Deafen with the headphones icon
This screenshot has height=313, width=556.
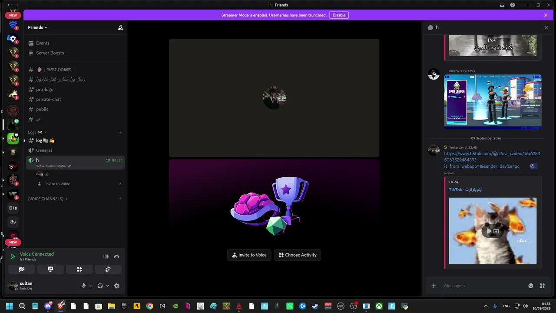(100, 286)
